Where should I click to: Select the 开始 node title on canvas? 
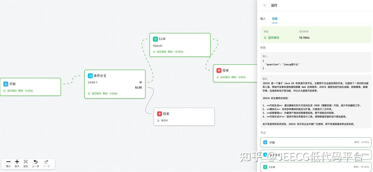(12, 84)
